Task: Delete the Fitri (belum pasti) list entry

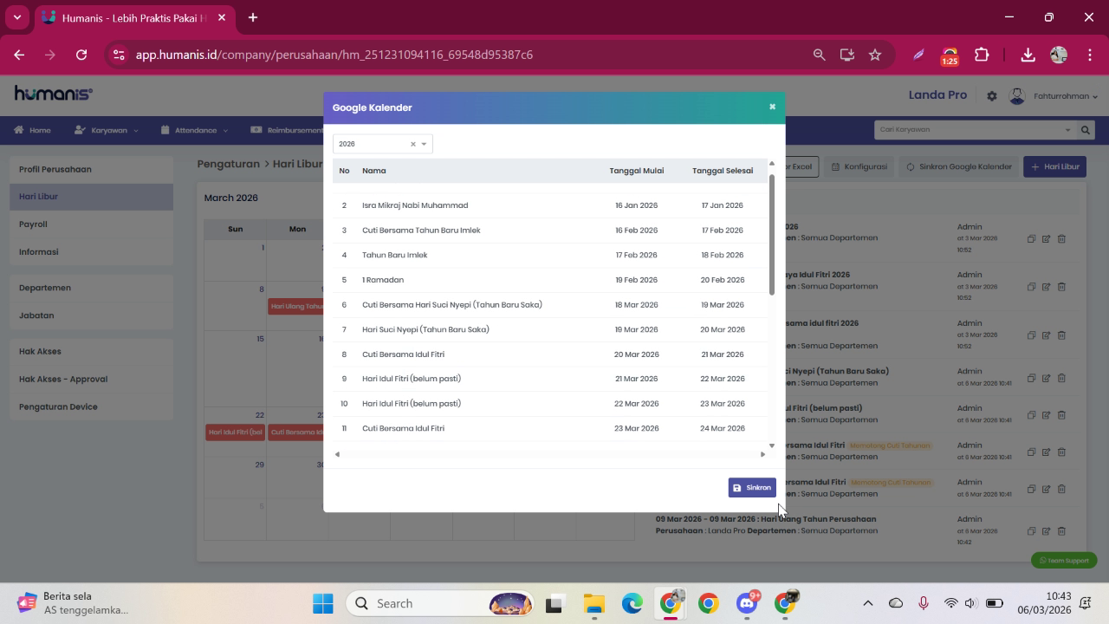Action: 1061,415
